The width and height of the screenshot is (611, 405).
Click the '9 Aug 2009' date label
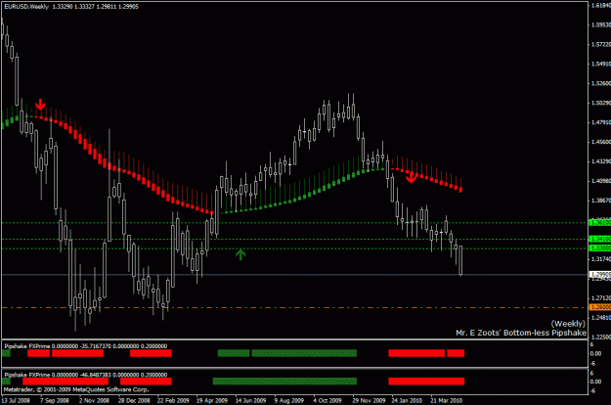click(x=289, y=400)
